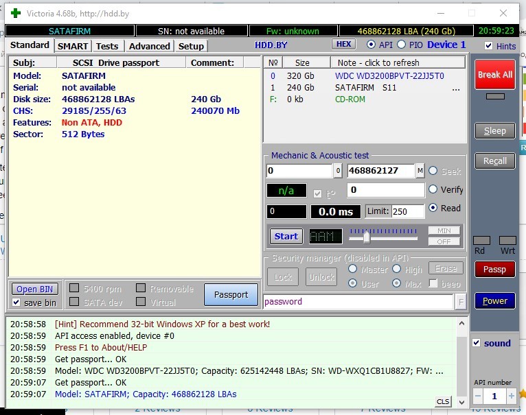Screen dimensions: 526x415
Task: Click the Open BIN button
Action: (35, 289)
